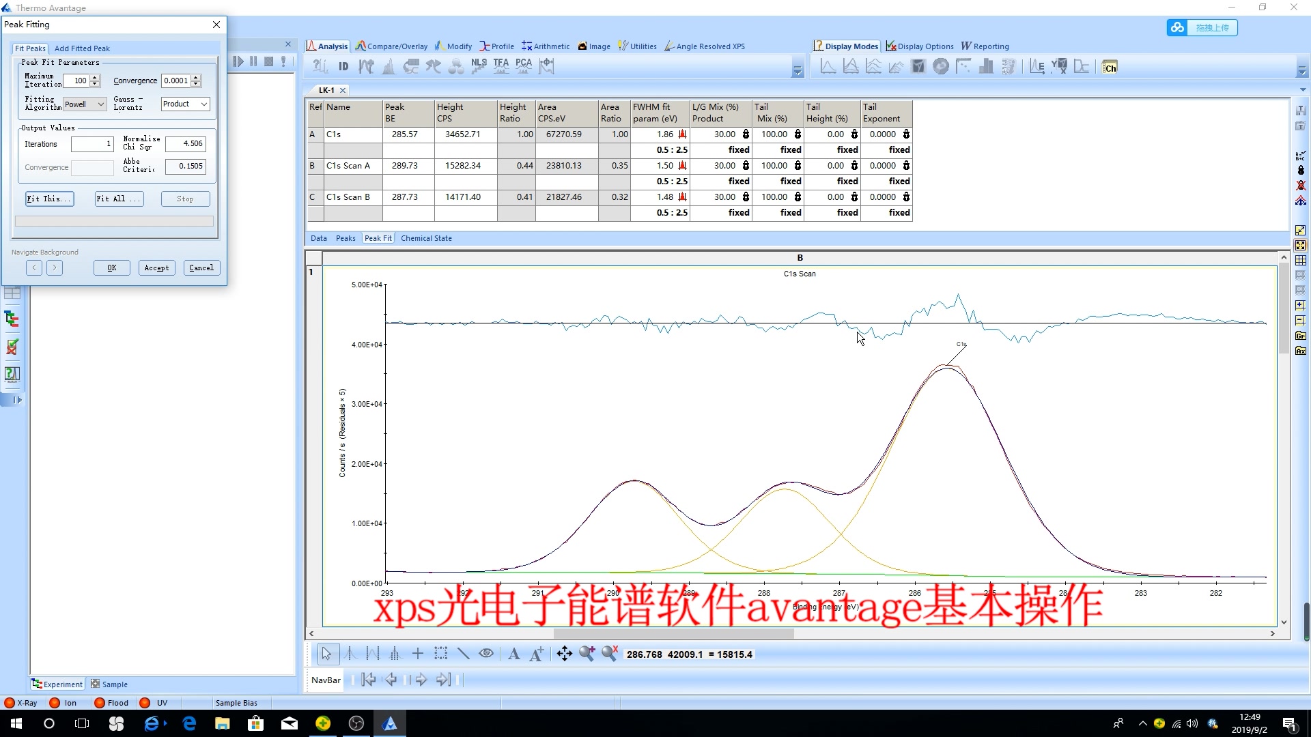Image resolution: width=1311 pixels, height=737 pixels.
Task: Click the PCA analysis toolbar icon
Action: click(x=524, y=66)
